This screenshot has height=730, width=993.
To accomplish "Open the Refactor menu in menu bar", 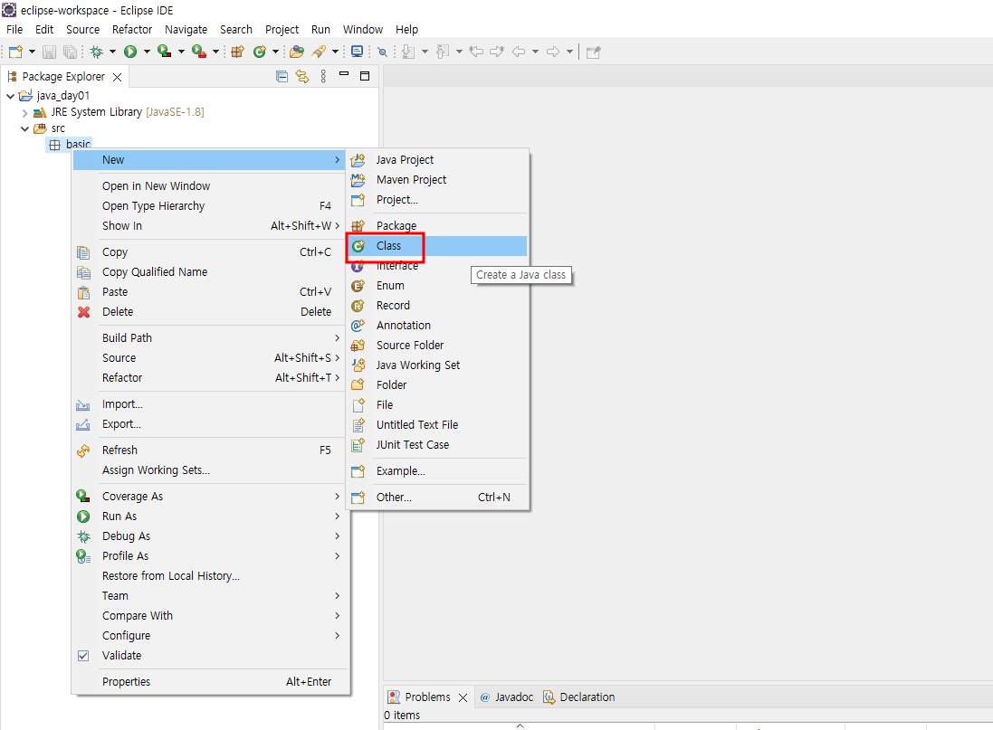I will click(x=132, y=29).
